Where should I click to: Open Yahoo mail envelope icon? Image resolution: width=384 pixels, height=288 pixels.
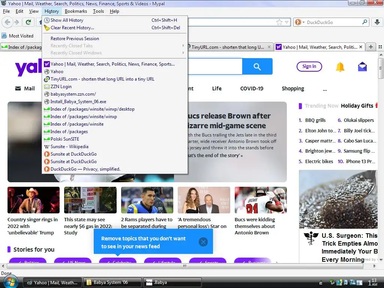pos(362,67)
